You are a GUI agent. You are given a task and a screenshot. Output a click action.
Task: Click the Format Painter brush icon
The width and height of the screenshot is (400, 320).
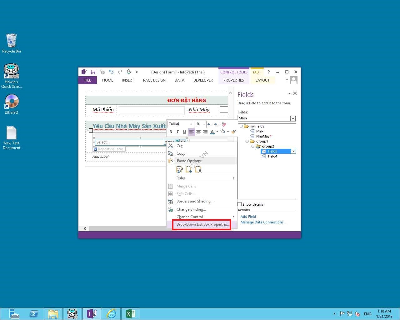coord(233,132)
